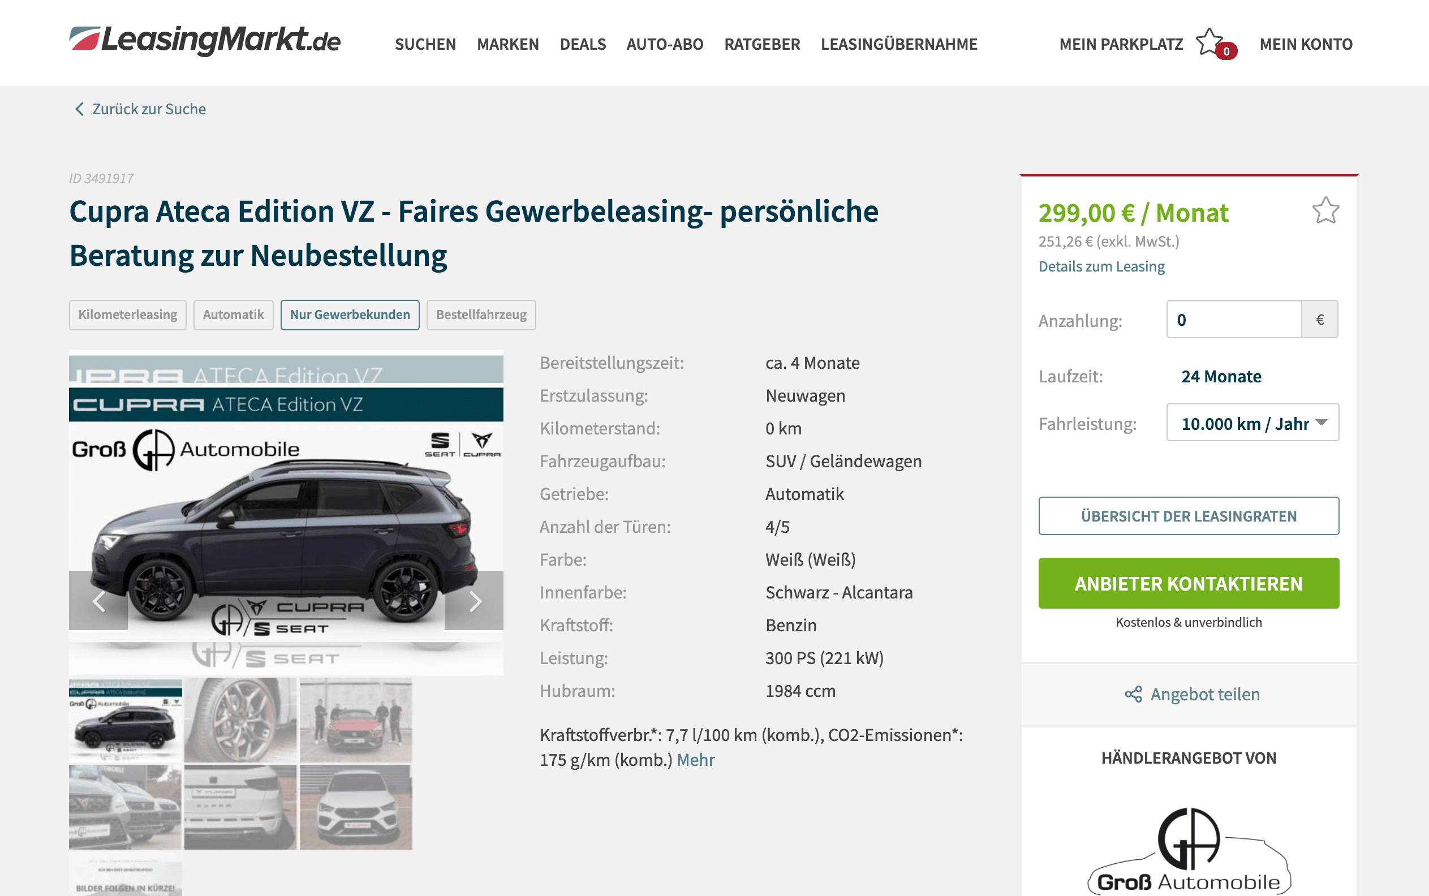
Task: Click the 300 PS (221 kW) value
Action: (824, 658)
